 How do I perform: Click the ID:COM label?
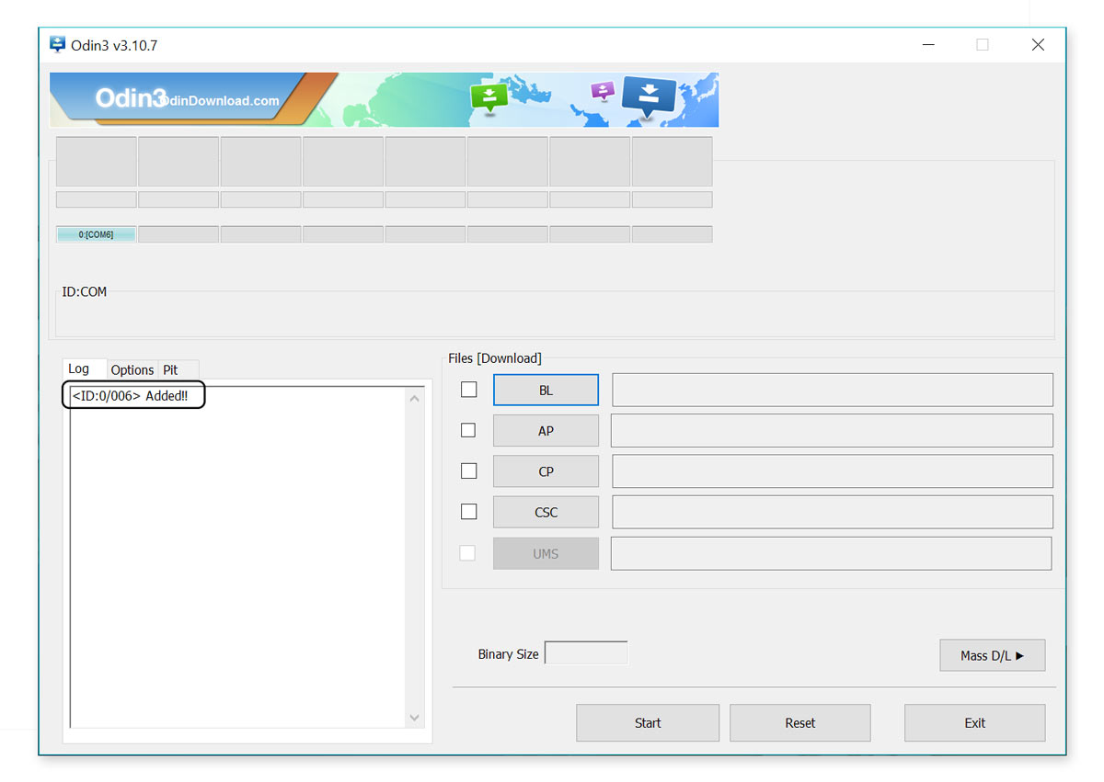click(84, 291)
